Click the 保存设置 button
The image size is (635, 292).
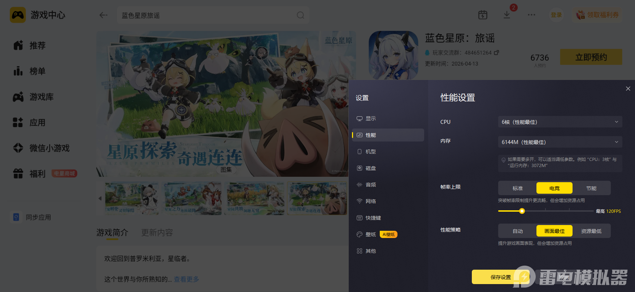[501, 277]
